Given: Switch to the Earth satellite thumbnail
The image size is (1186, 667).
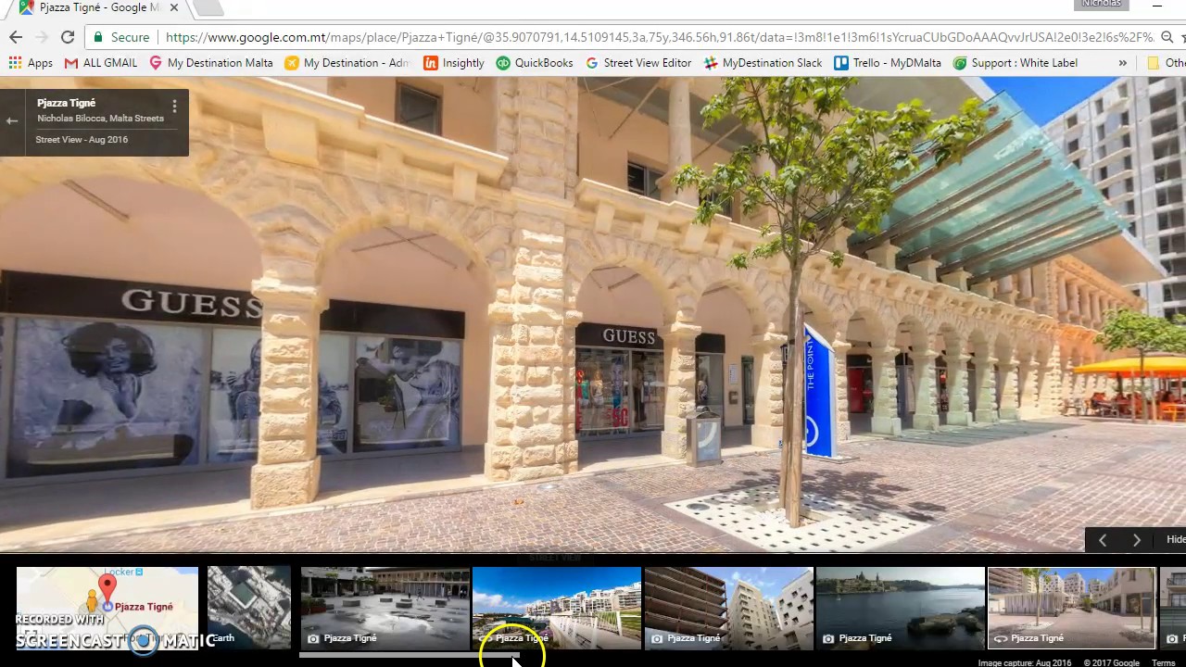Looking at the screenshot, I should [x=249, y=608].
